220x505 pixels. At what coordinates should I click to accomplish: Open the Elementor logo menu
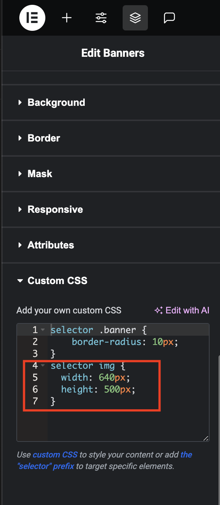pyautogui.click(x=32, y=18)
